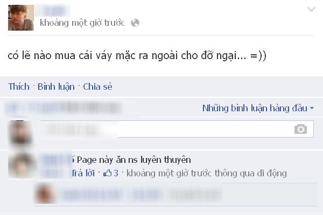Open the top commenter's avatar
323x215 pixels.
[x=22, y=166]
